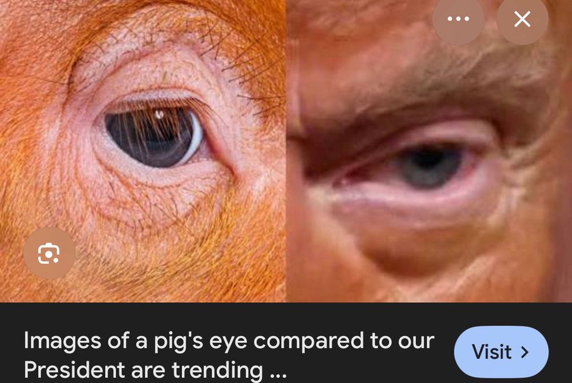
Task: Click the white light reflection in the pig's eye
Action: (159, 114)
